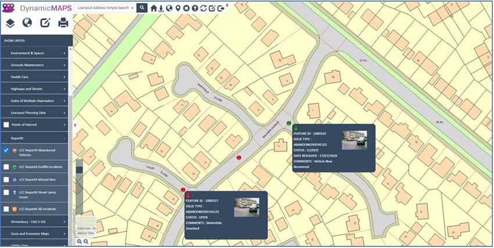Log out using the exit arrow icon
Image resolution: width=494 pixels, height=248 pixels.
221,8
